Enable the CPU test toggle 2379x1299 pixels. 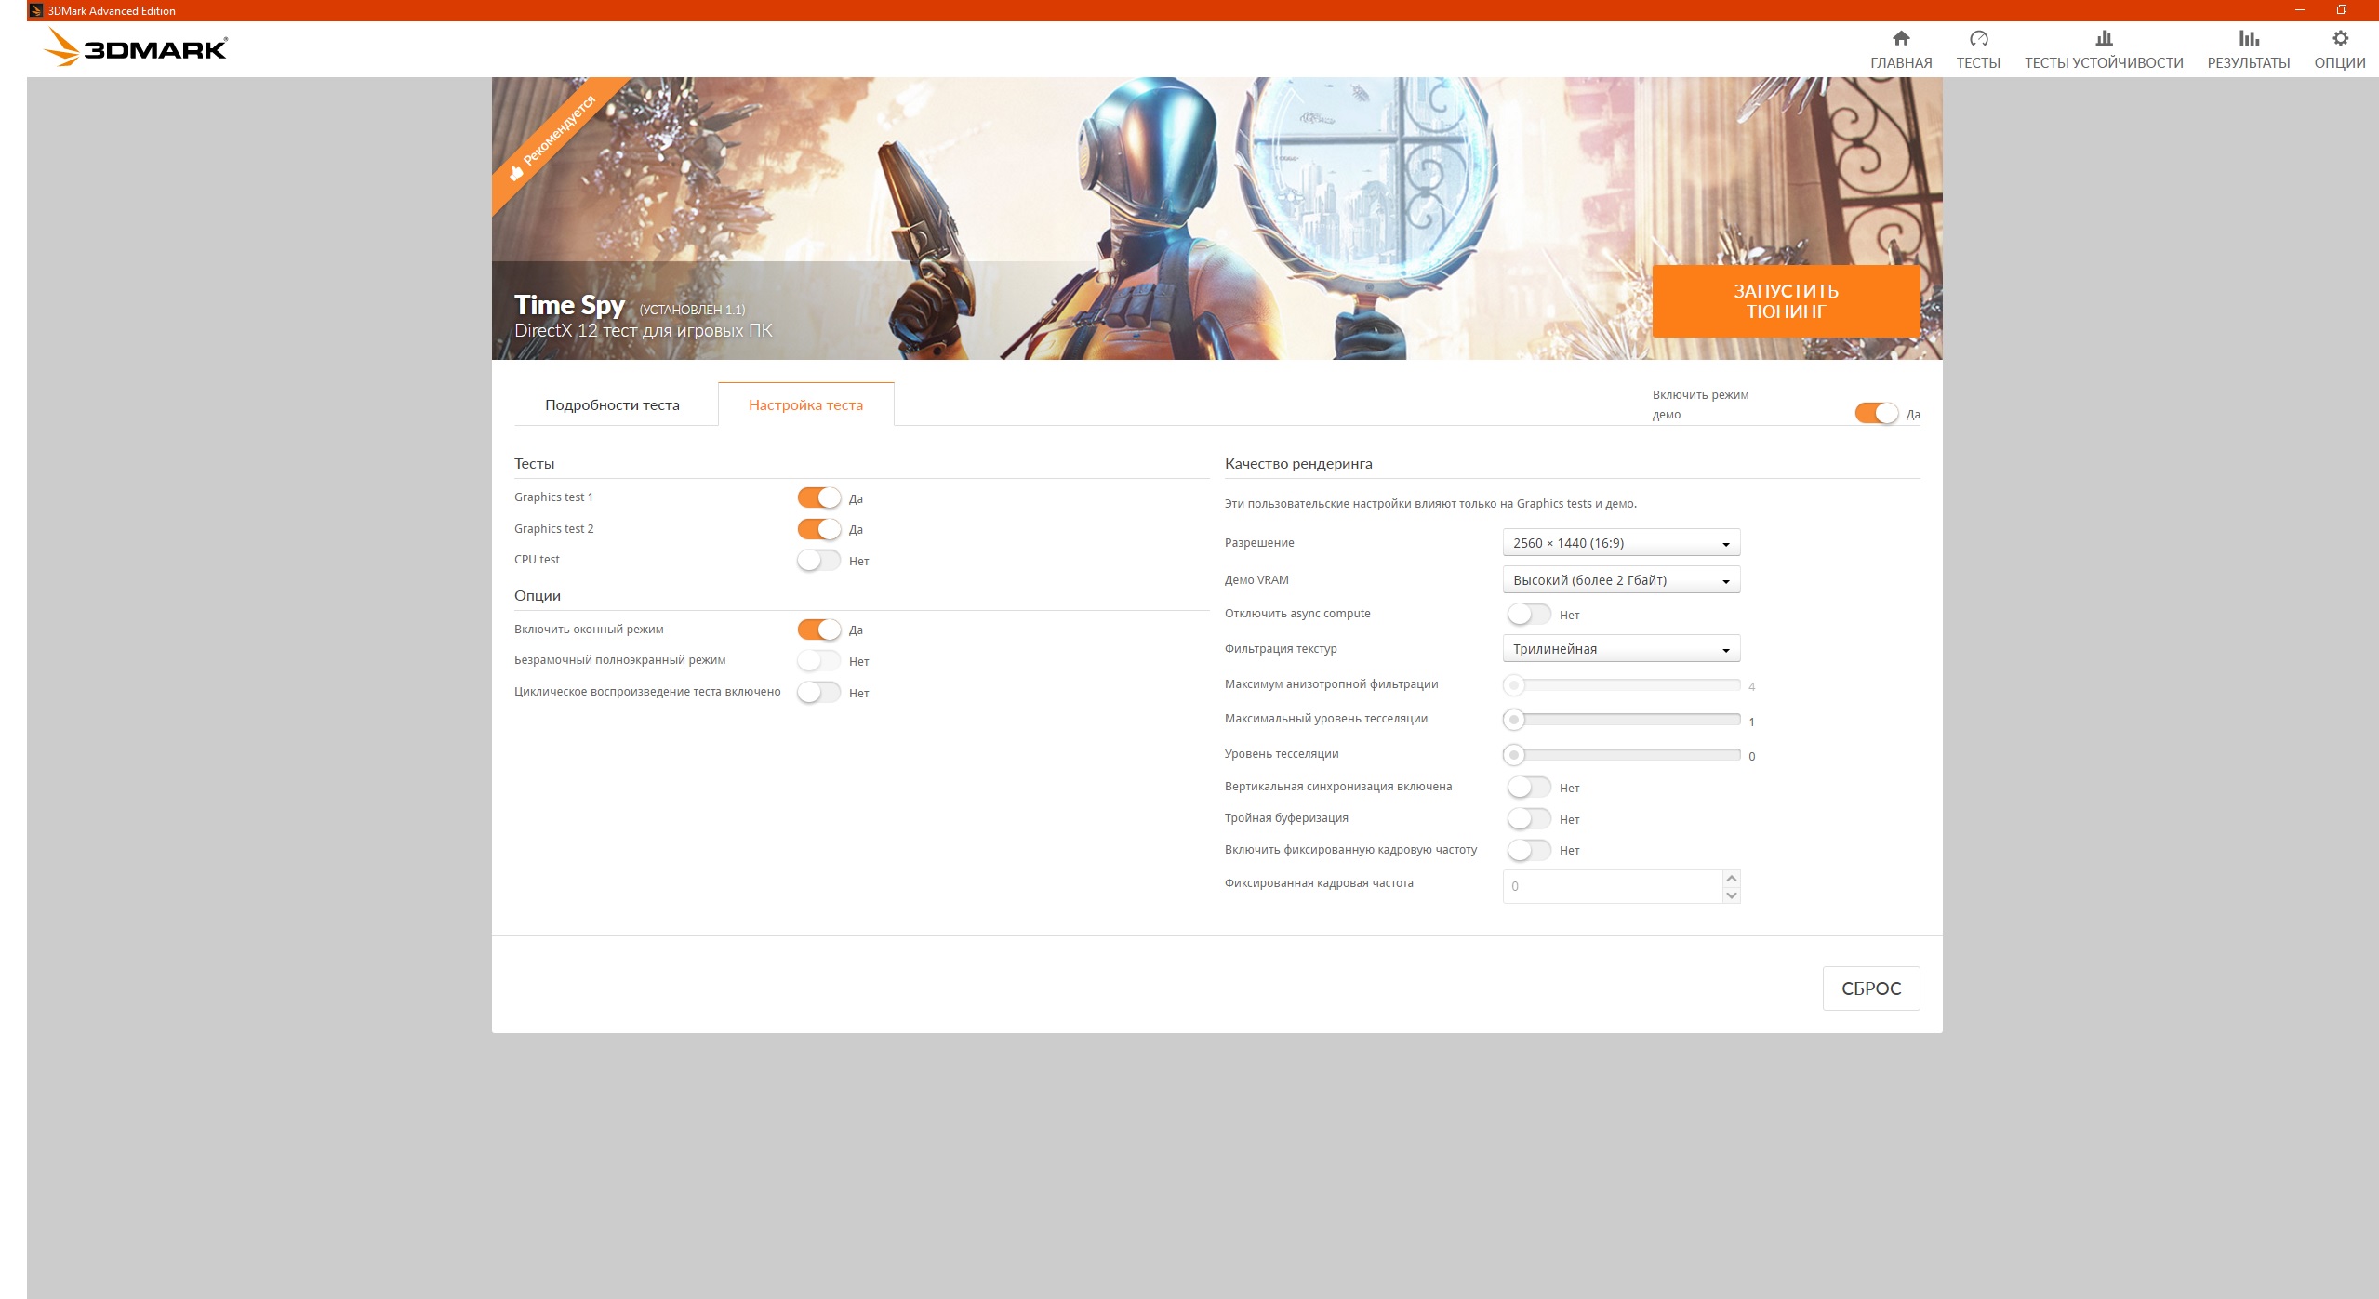tap(818, 561)
